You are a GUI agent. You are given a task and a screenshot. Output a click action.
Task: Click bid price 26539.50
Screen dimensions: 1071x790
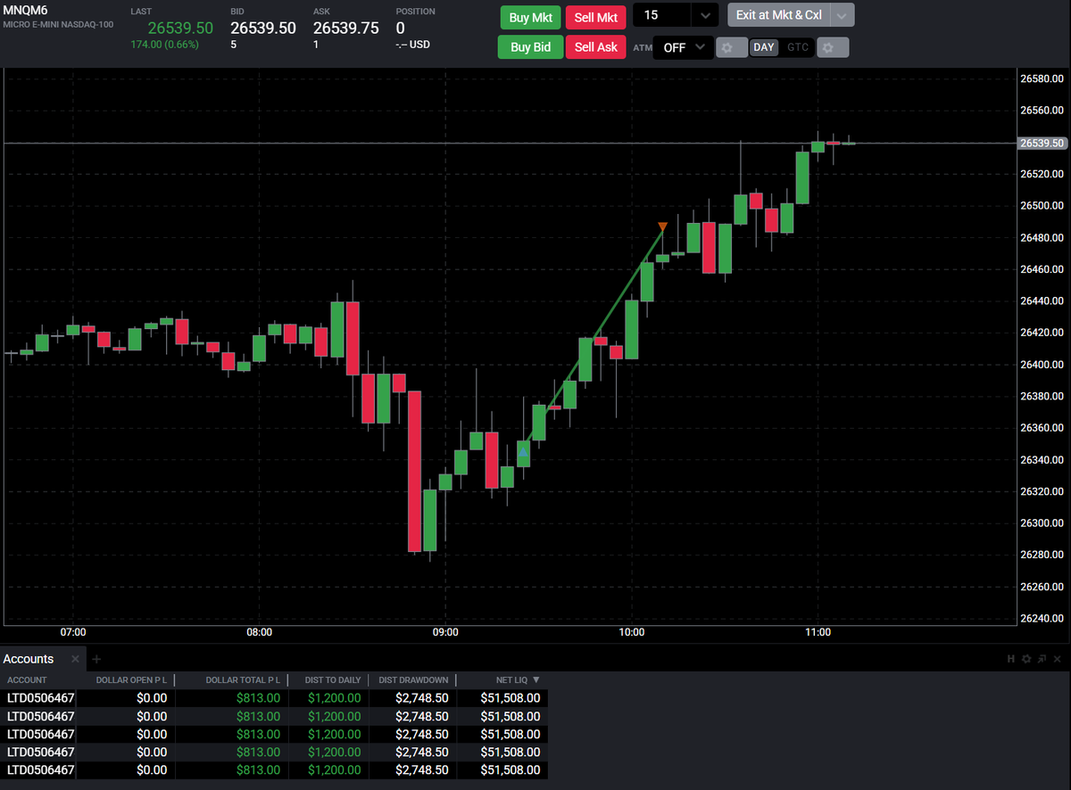click(x=263, y=28)
